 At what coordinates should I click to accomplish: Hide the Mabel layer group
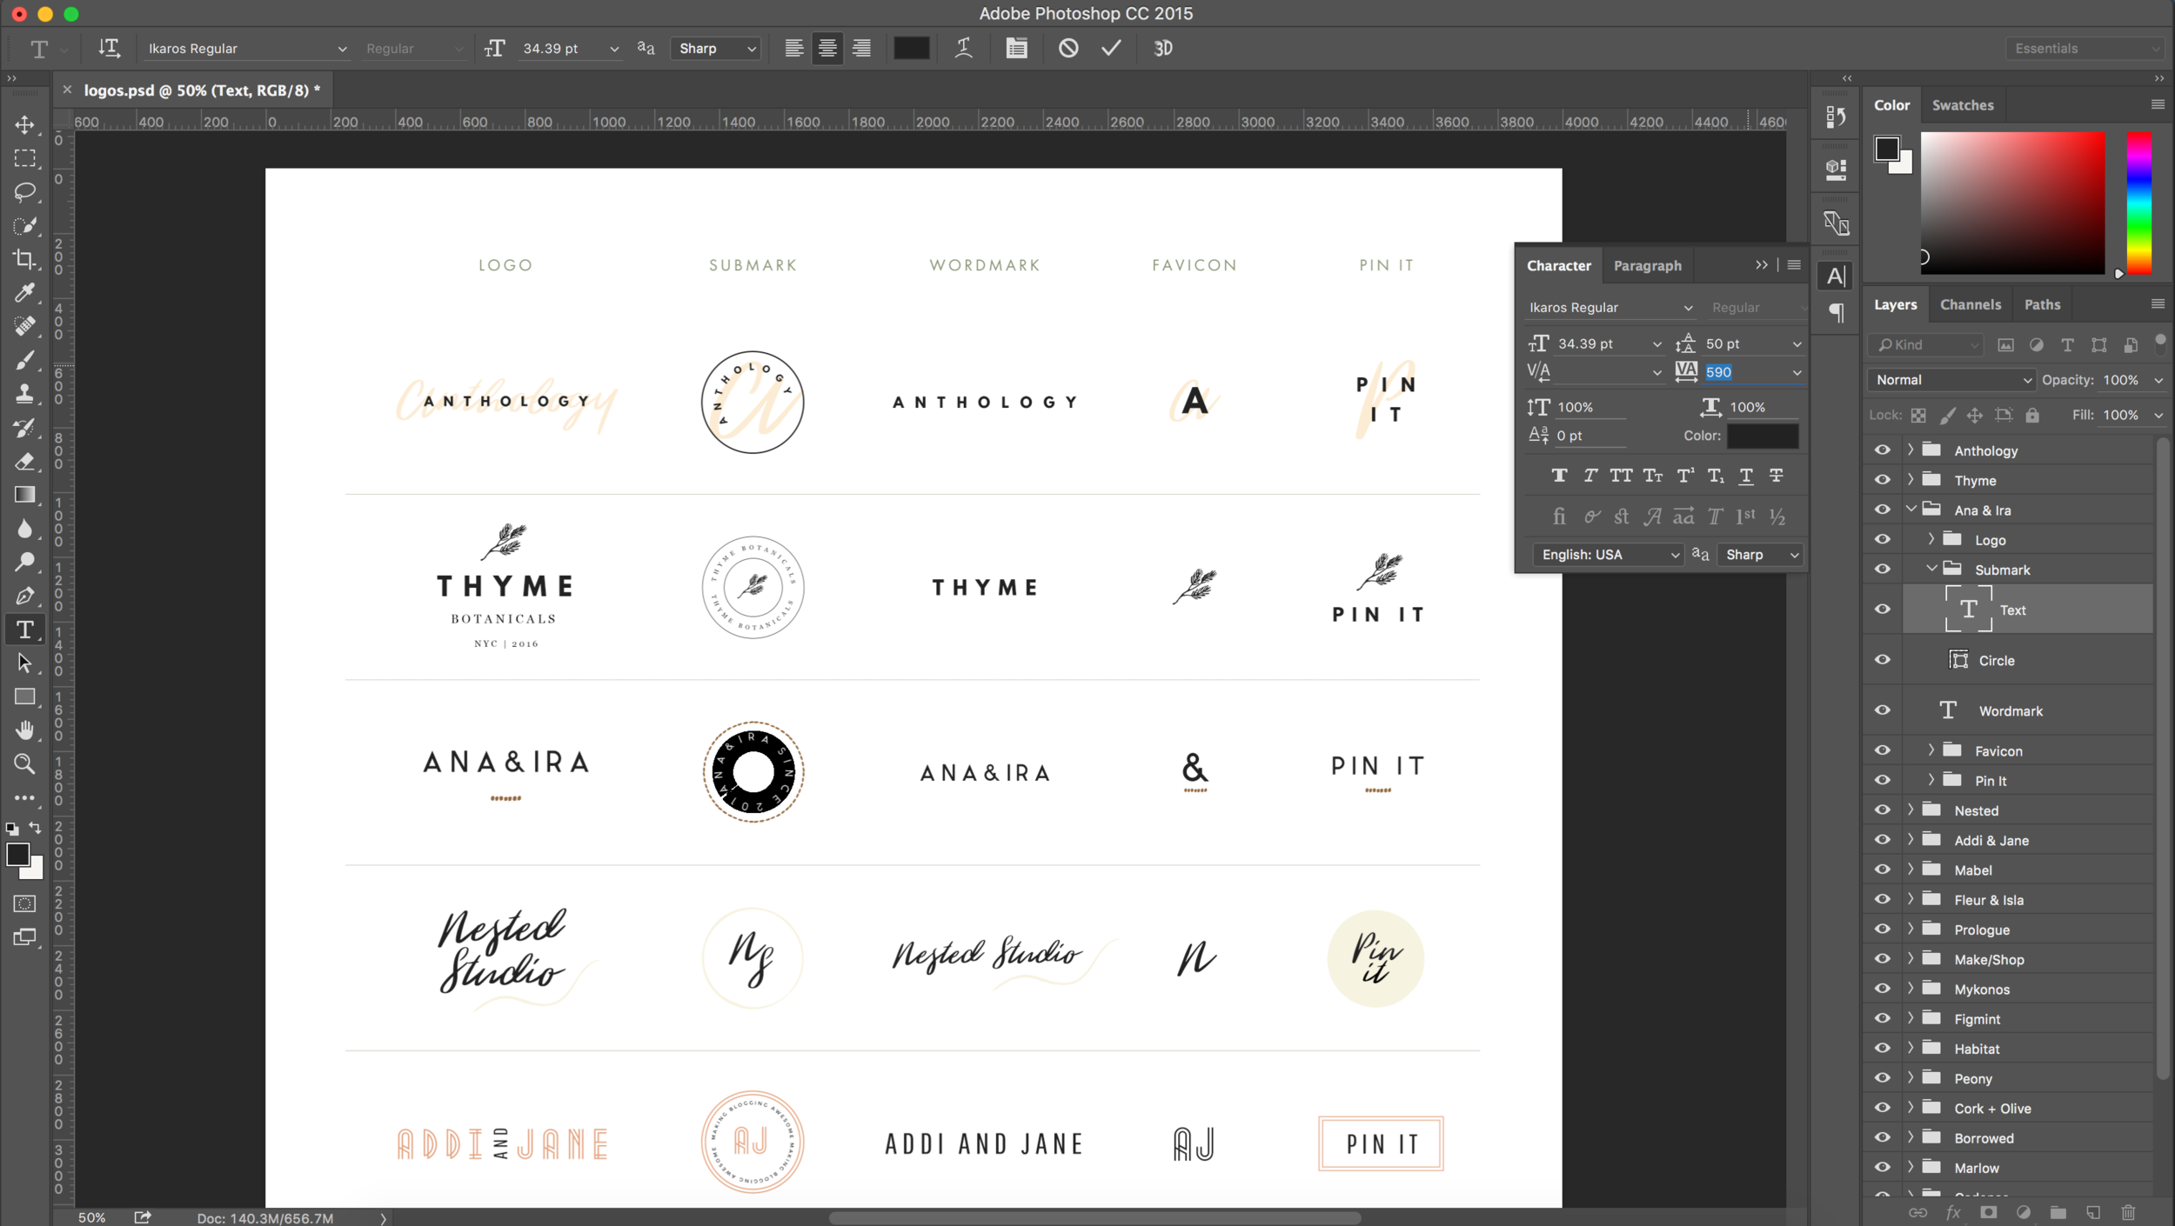tap(1882, 870)
